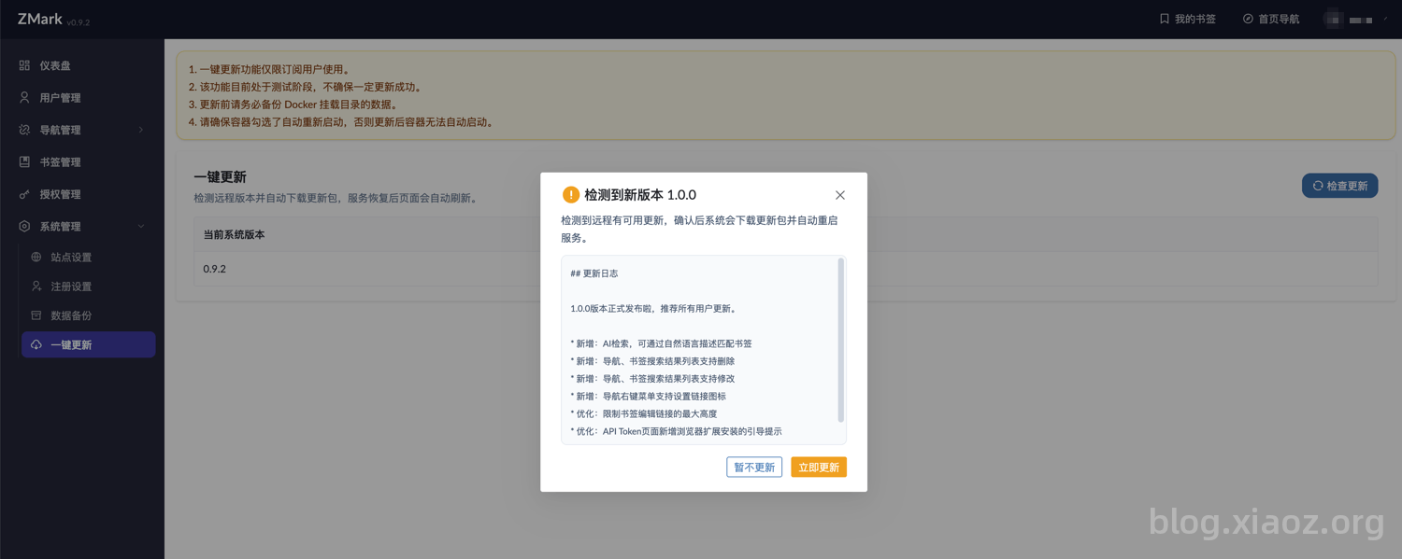
Task: Open 书签管理 menu item
Action: (x=82, y=161)
